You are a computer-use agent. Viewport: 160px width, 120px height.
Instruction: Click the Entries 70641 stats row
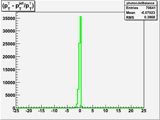141,8
